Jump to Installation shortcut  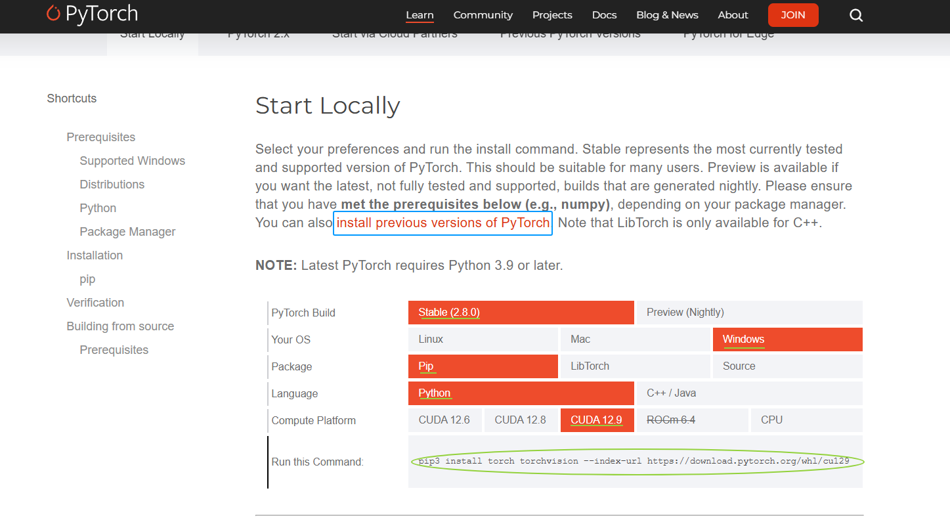[x=95, y=255]
